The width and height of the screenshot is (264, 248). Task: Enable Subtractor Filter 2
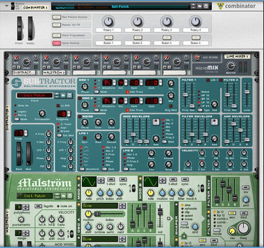coord(221,80)
